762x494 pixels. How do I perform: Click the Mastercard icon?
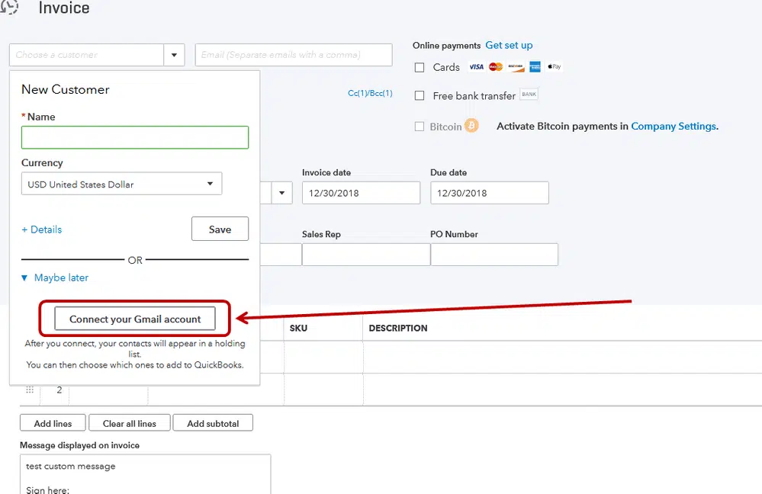coord(496,67)
